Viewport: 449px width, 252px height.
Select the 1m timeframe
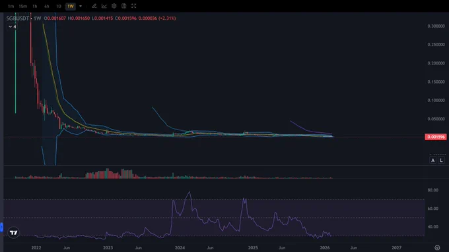pos(11,6)
